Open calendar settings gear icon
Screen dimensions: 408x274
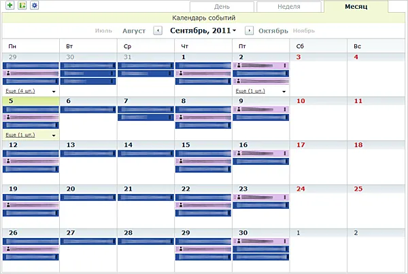click(34, 5)
